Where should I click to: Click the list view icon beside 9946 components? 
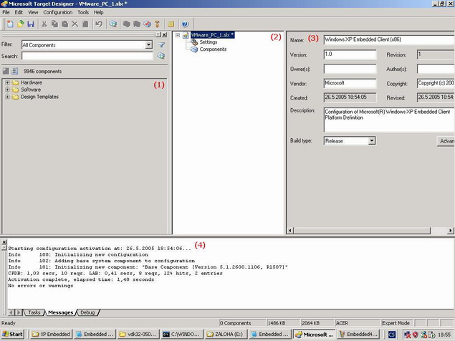15,71
